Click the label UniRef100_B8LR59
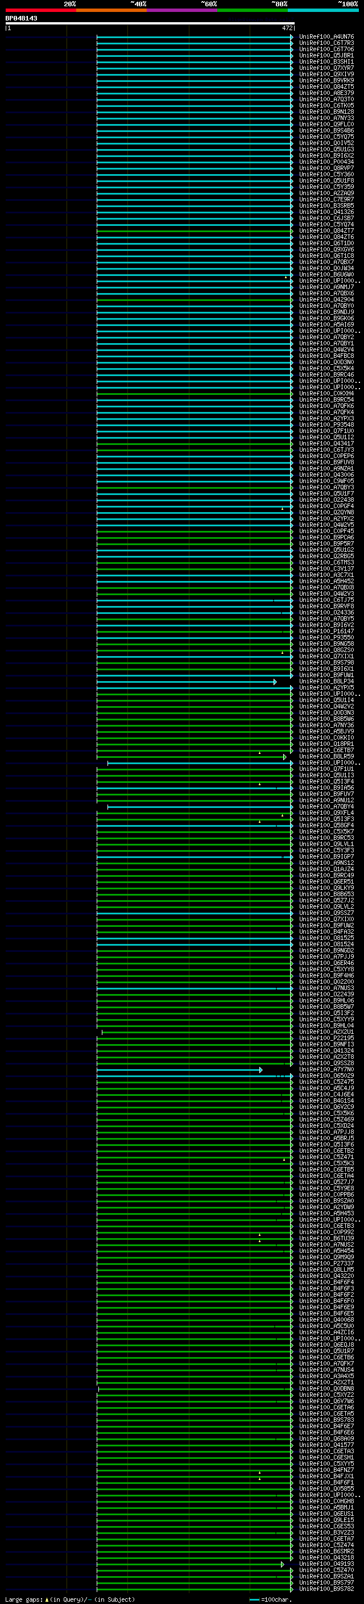Viewport: 364px width, 1604px height. coord(326,757)
